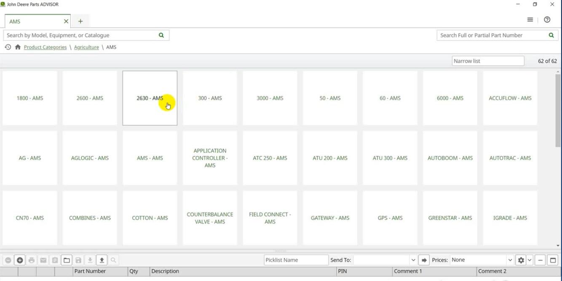The image size is (562, 281).
Task: Click the print picklist icon
Action: [x=32, y=260]
